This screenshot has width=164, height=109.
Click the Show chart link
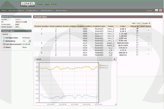click(24, 47)
